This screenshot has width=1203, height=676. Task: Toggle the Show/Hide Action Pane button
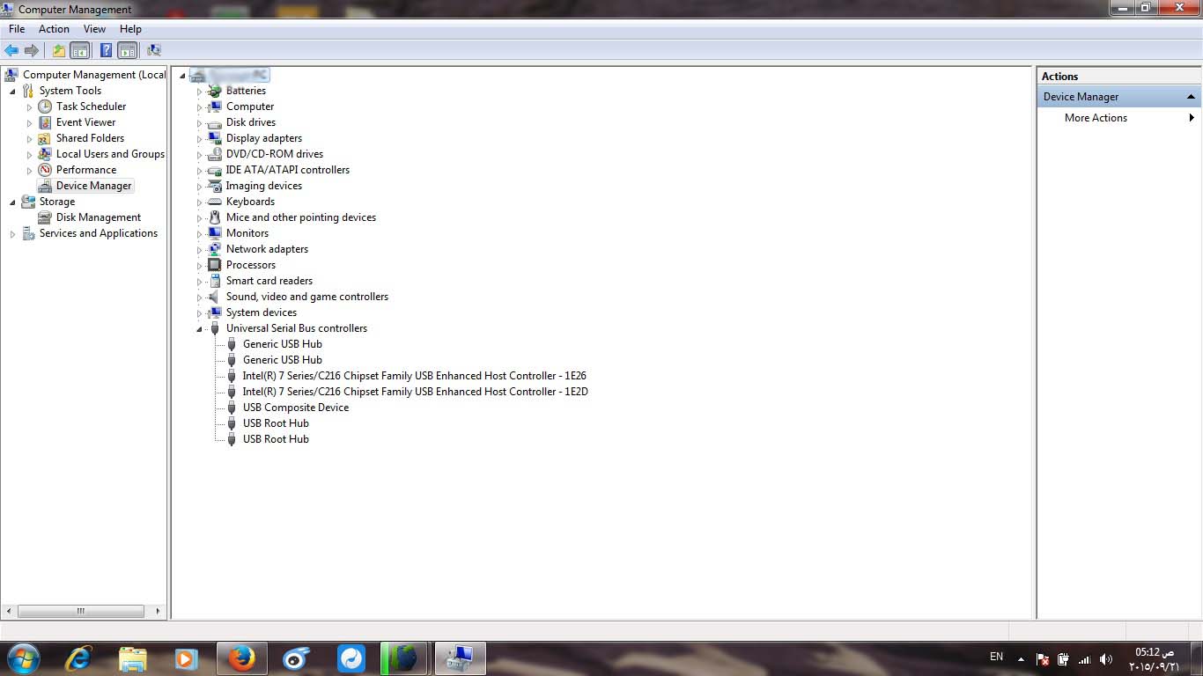coord(128,50)
